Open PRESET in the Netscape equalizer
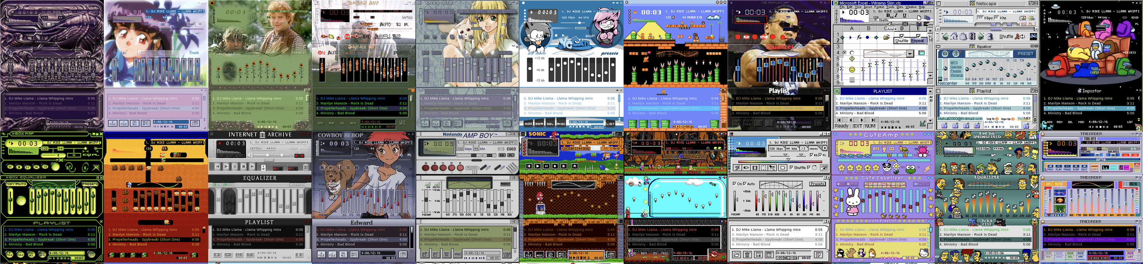Screen dimensions: 1143x264 pyautogui.click(x=1026, y=54)
